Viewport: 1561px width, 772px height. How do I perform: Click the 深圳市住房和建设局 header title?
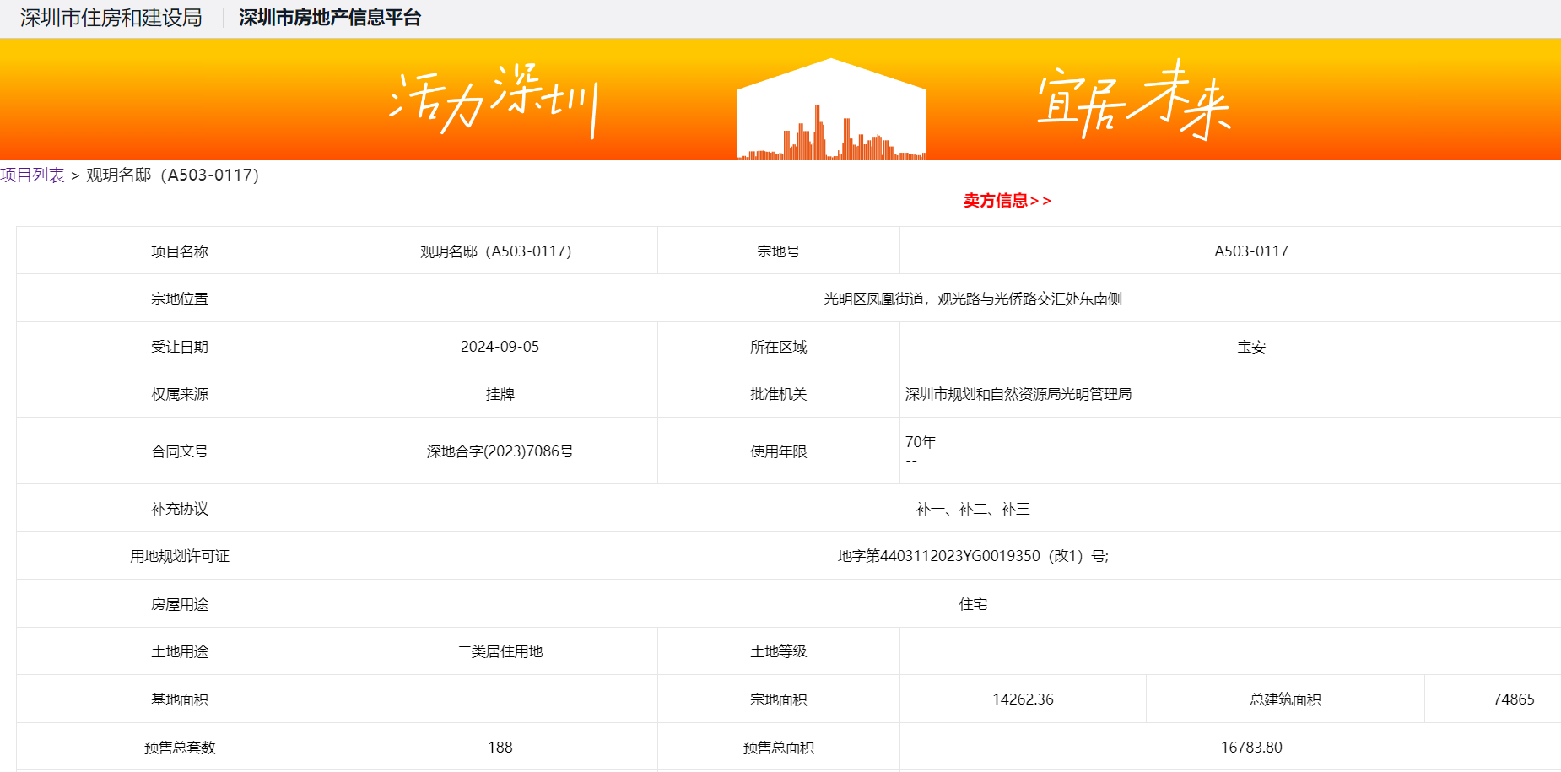click(111, 18)
